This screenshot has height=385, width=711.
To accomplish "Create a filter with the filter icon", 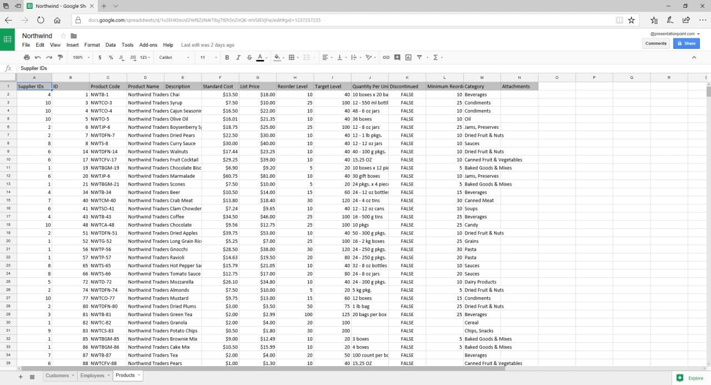I will [420, 57].
